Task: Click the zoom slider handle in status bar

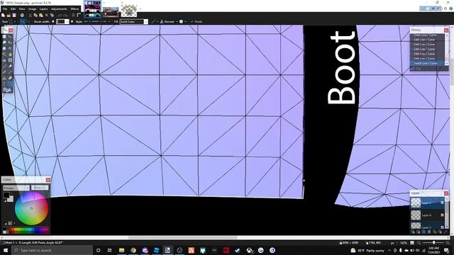Action: click(x=433, y=243)
